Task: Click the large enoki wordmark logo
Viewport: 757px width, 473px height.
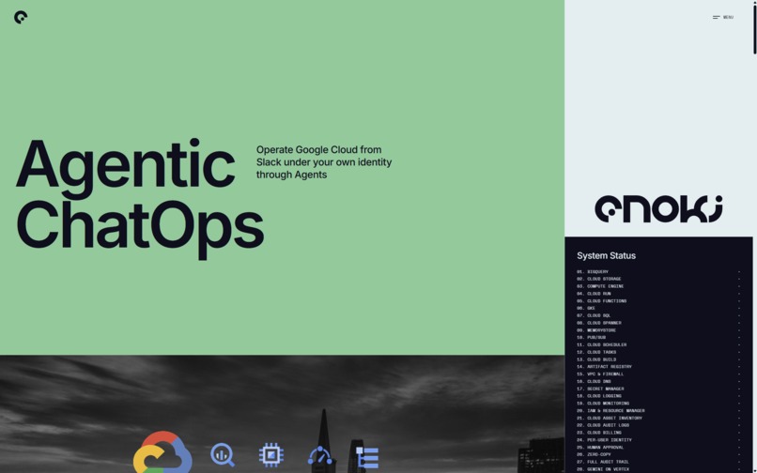Action: (x=658, y=209)
